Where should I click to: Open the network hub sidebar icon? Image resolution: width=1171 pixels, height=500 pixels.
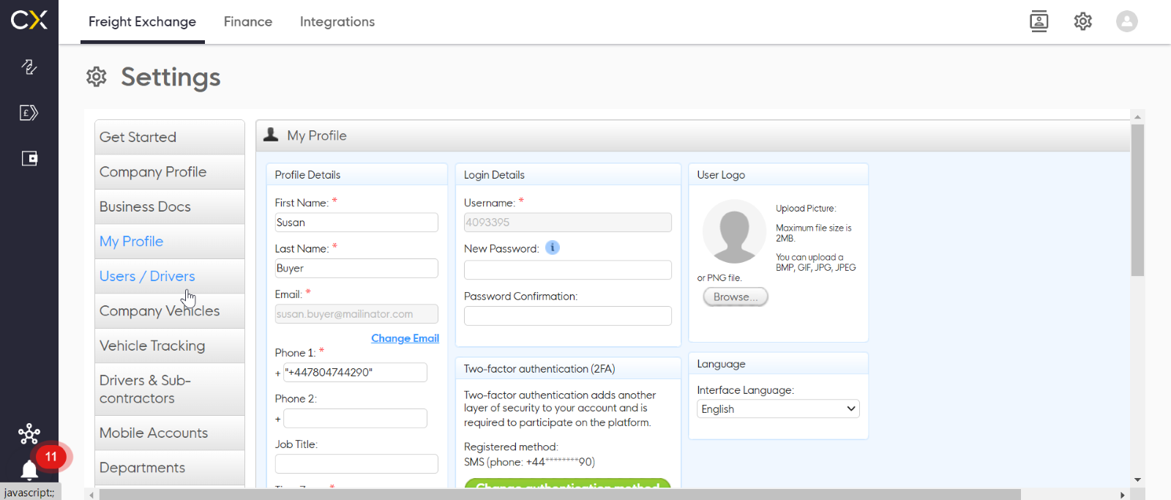29,434
